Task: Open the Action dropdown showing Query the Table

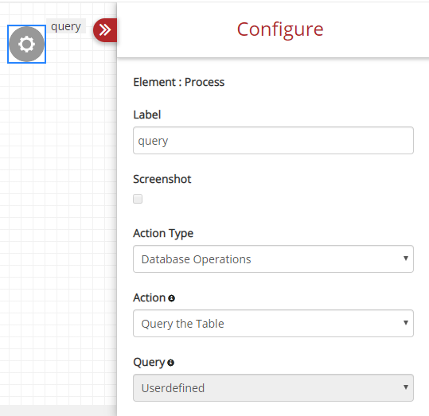Action: pos(273,324)
